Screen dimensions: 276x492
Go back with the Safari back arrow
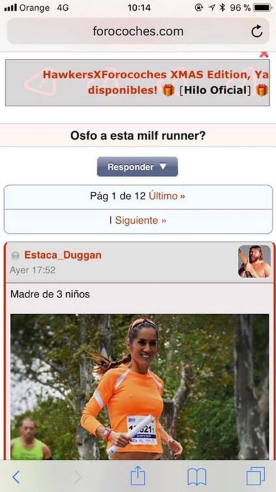tap(16, 477)
